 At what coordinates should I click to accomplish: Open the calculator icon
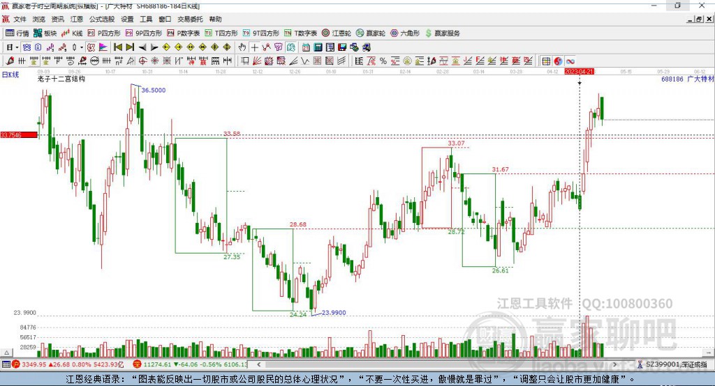point(318,47)
